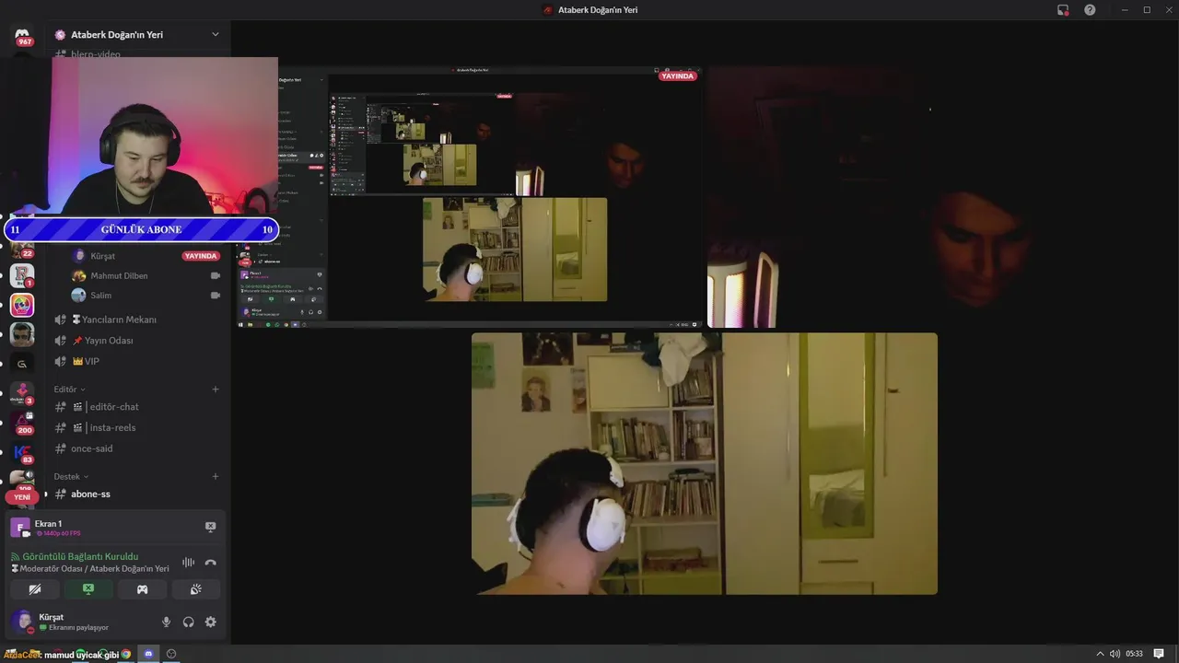Click stop streaming icon next to Ekran 1
The height and width of the screenshot is (663, 1179).
click(210, 527)
